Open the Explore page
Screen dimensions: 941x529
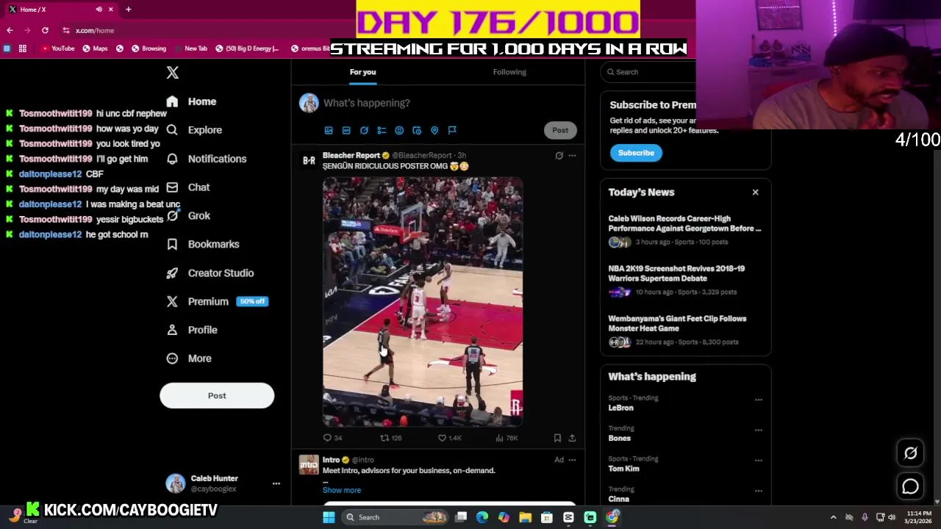pos(194,130)
